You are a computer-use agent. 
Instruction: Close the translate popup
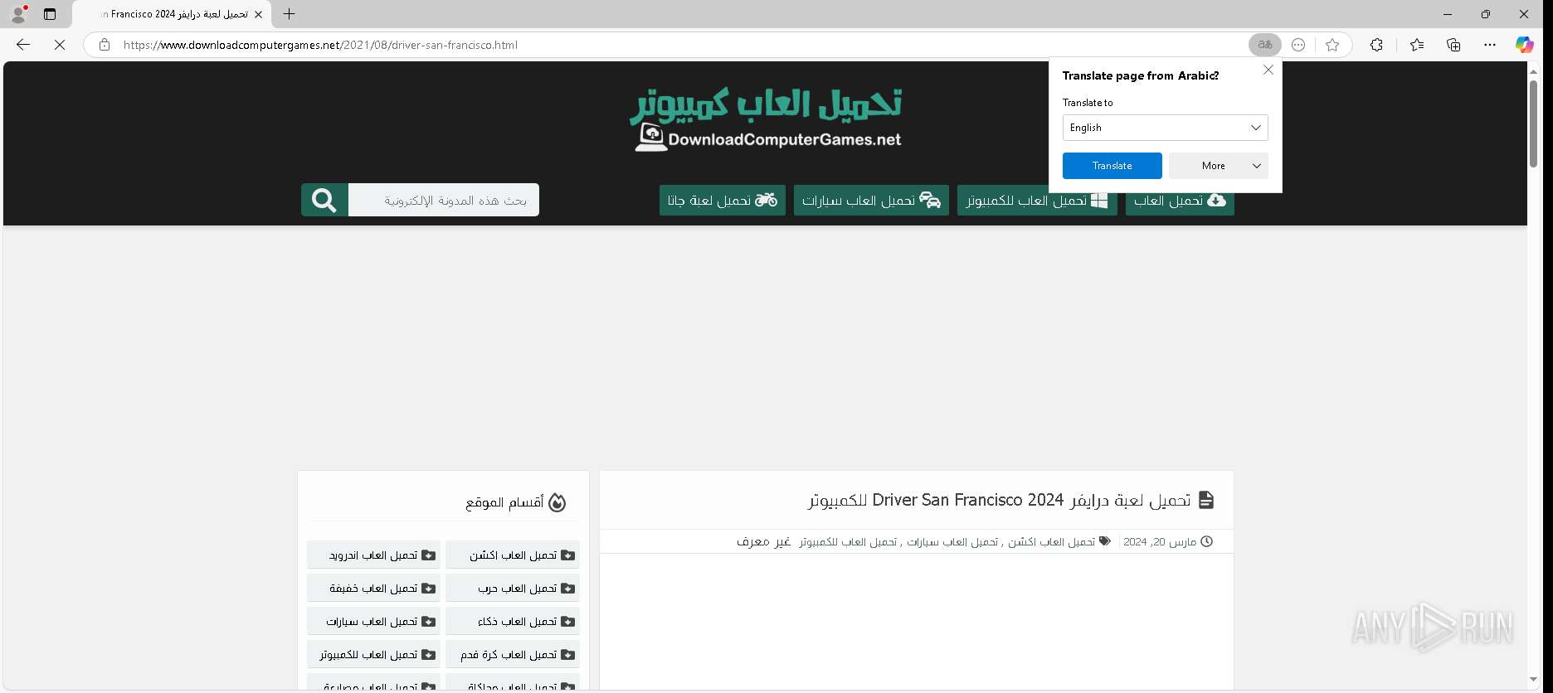(1268, 70)
